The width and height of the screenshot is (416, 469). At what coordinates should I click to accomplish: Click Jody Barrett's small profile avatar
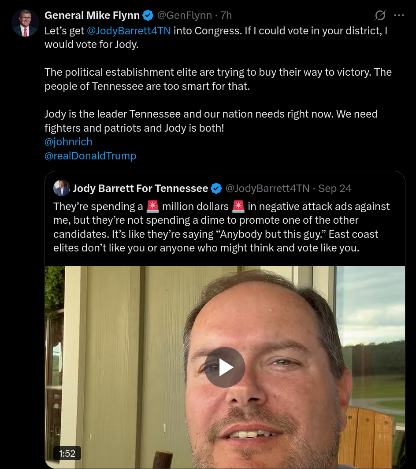(x=61, y=188)
